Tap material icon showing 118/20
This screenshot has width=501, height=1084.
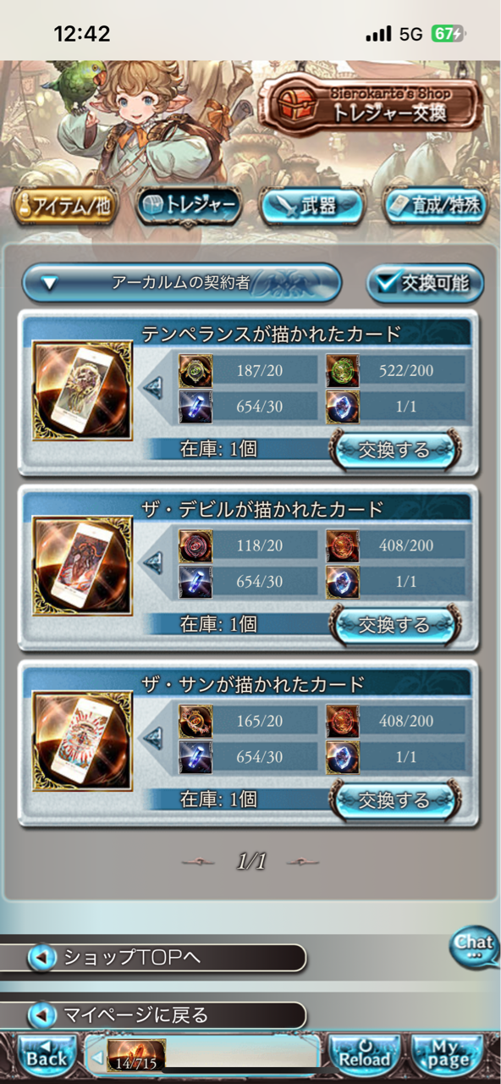click(195, 545)
